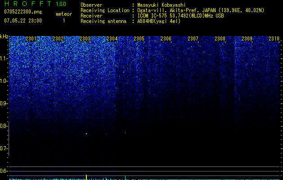Click the 2309 time marker

pyautogui.click(x=247, y=39)
